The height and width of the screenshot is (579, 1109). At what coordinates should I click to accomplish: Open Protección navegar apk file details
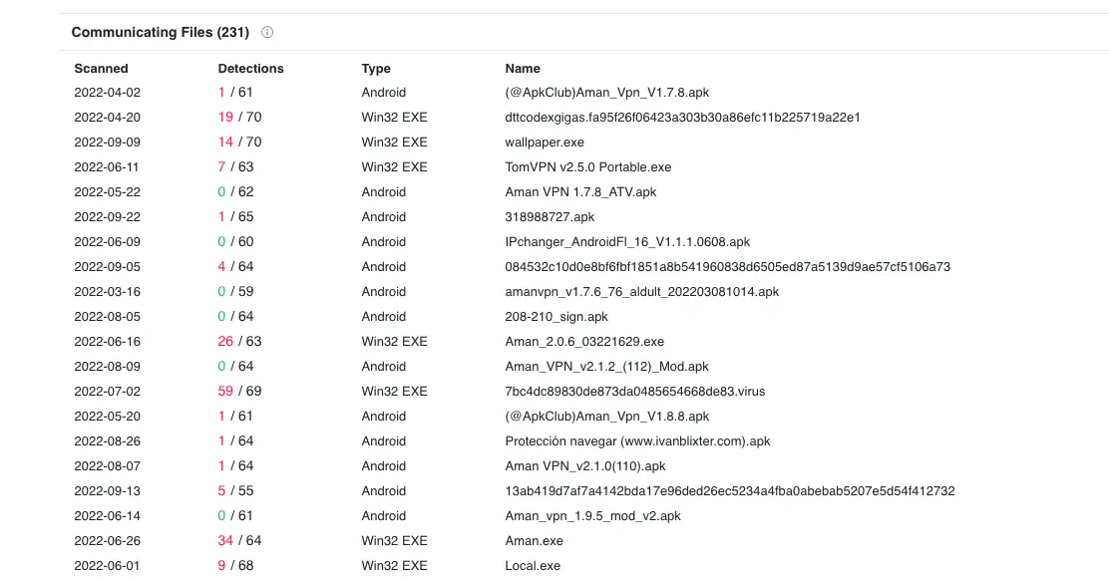[637, 440]
